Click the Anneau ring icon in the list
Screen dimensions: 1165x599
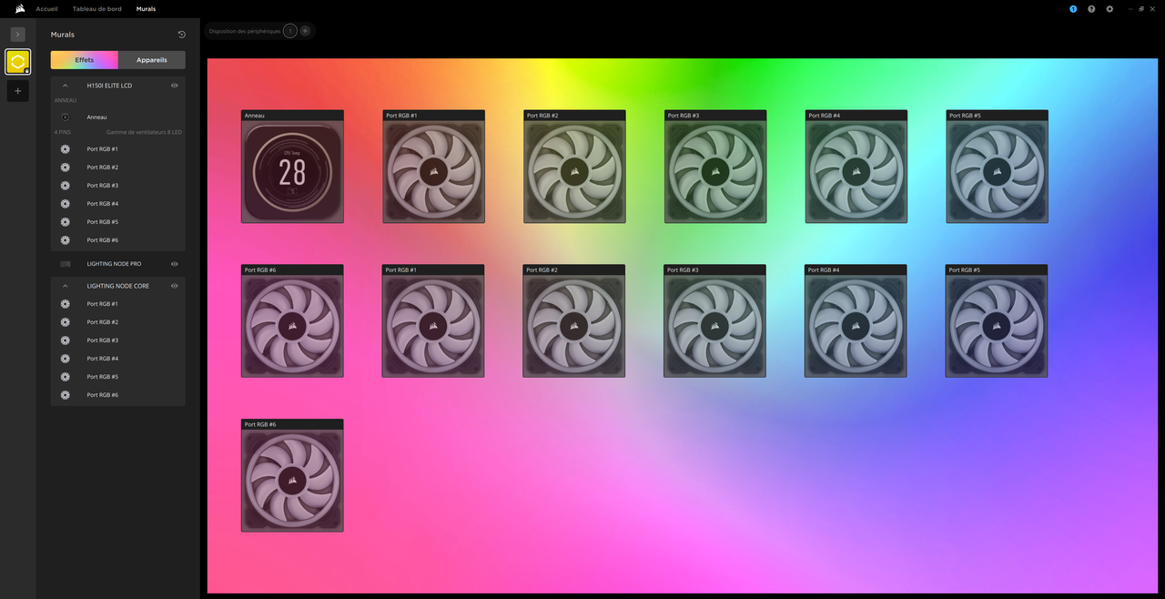(x=65, y=117)
